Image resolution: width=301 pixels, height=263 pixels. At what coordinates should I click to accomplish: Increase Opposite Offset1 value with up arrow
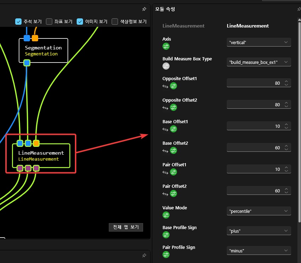(x=286, y=81)
